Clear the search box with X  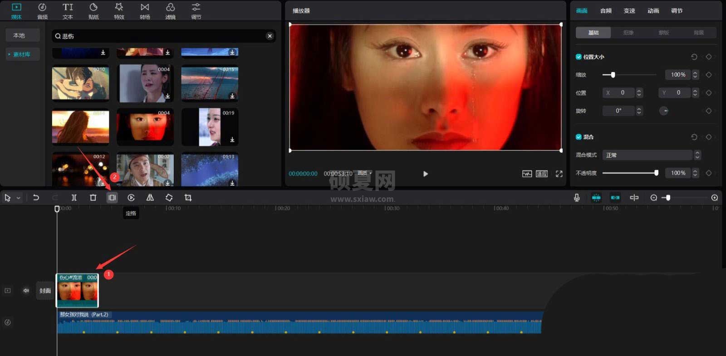coord(270,36)
